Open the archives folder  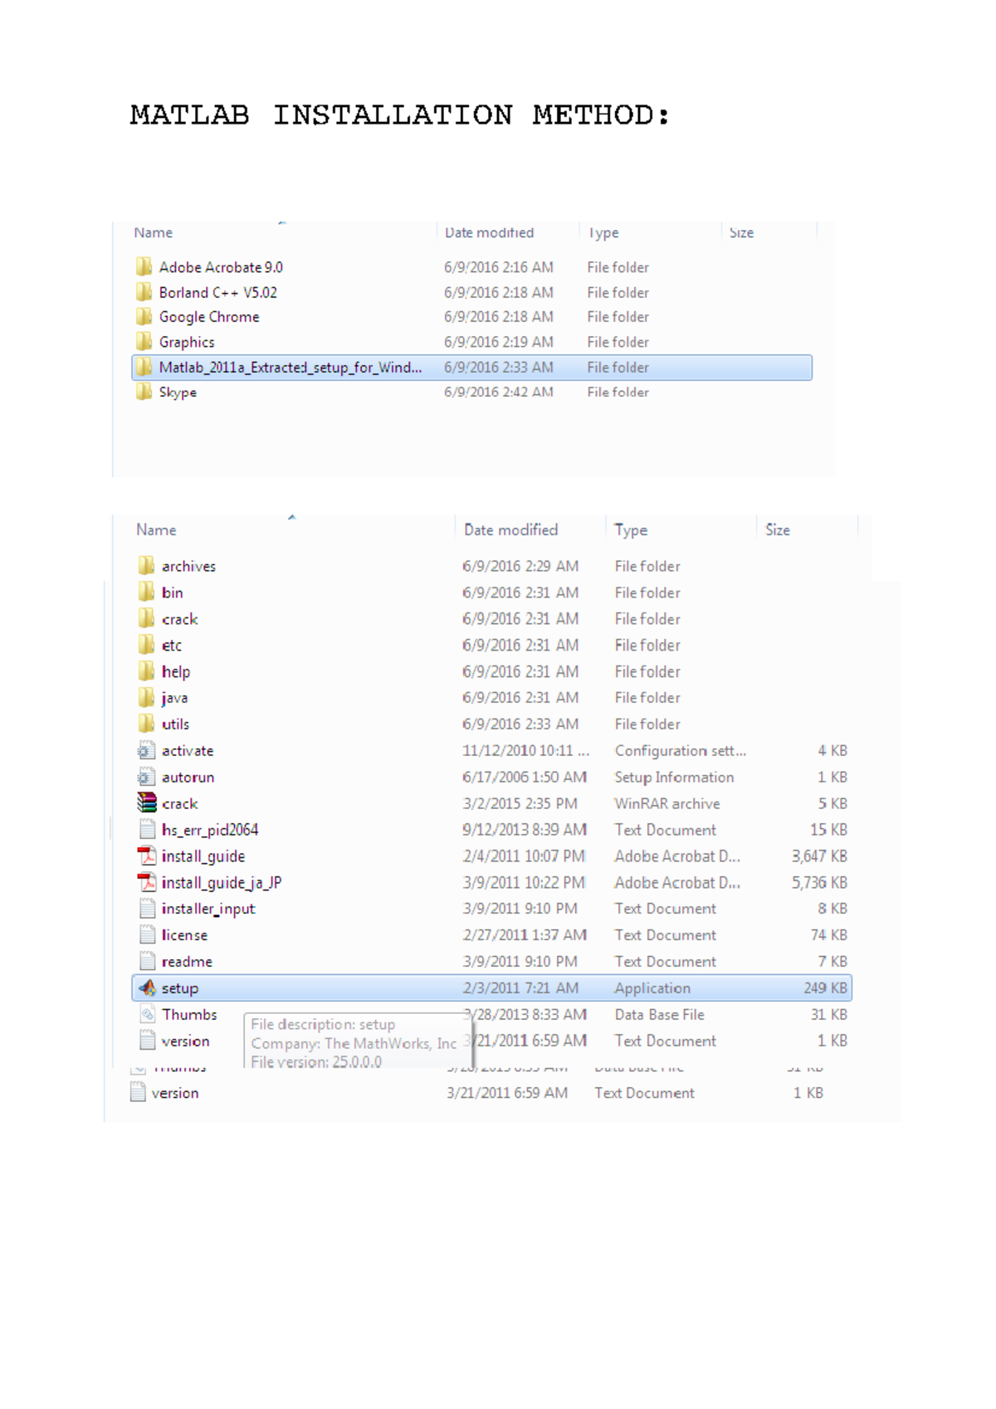[188, 566]
